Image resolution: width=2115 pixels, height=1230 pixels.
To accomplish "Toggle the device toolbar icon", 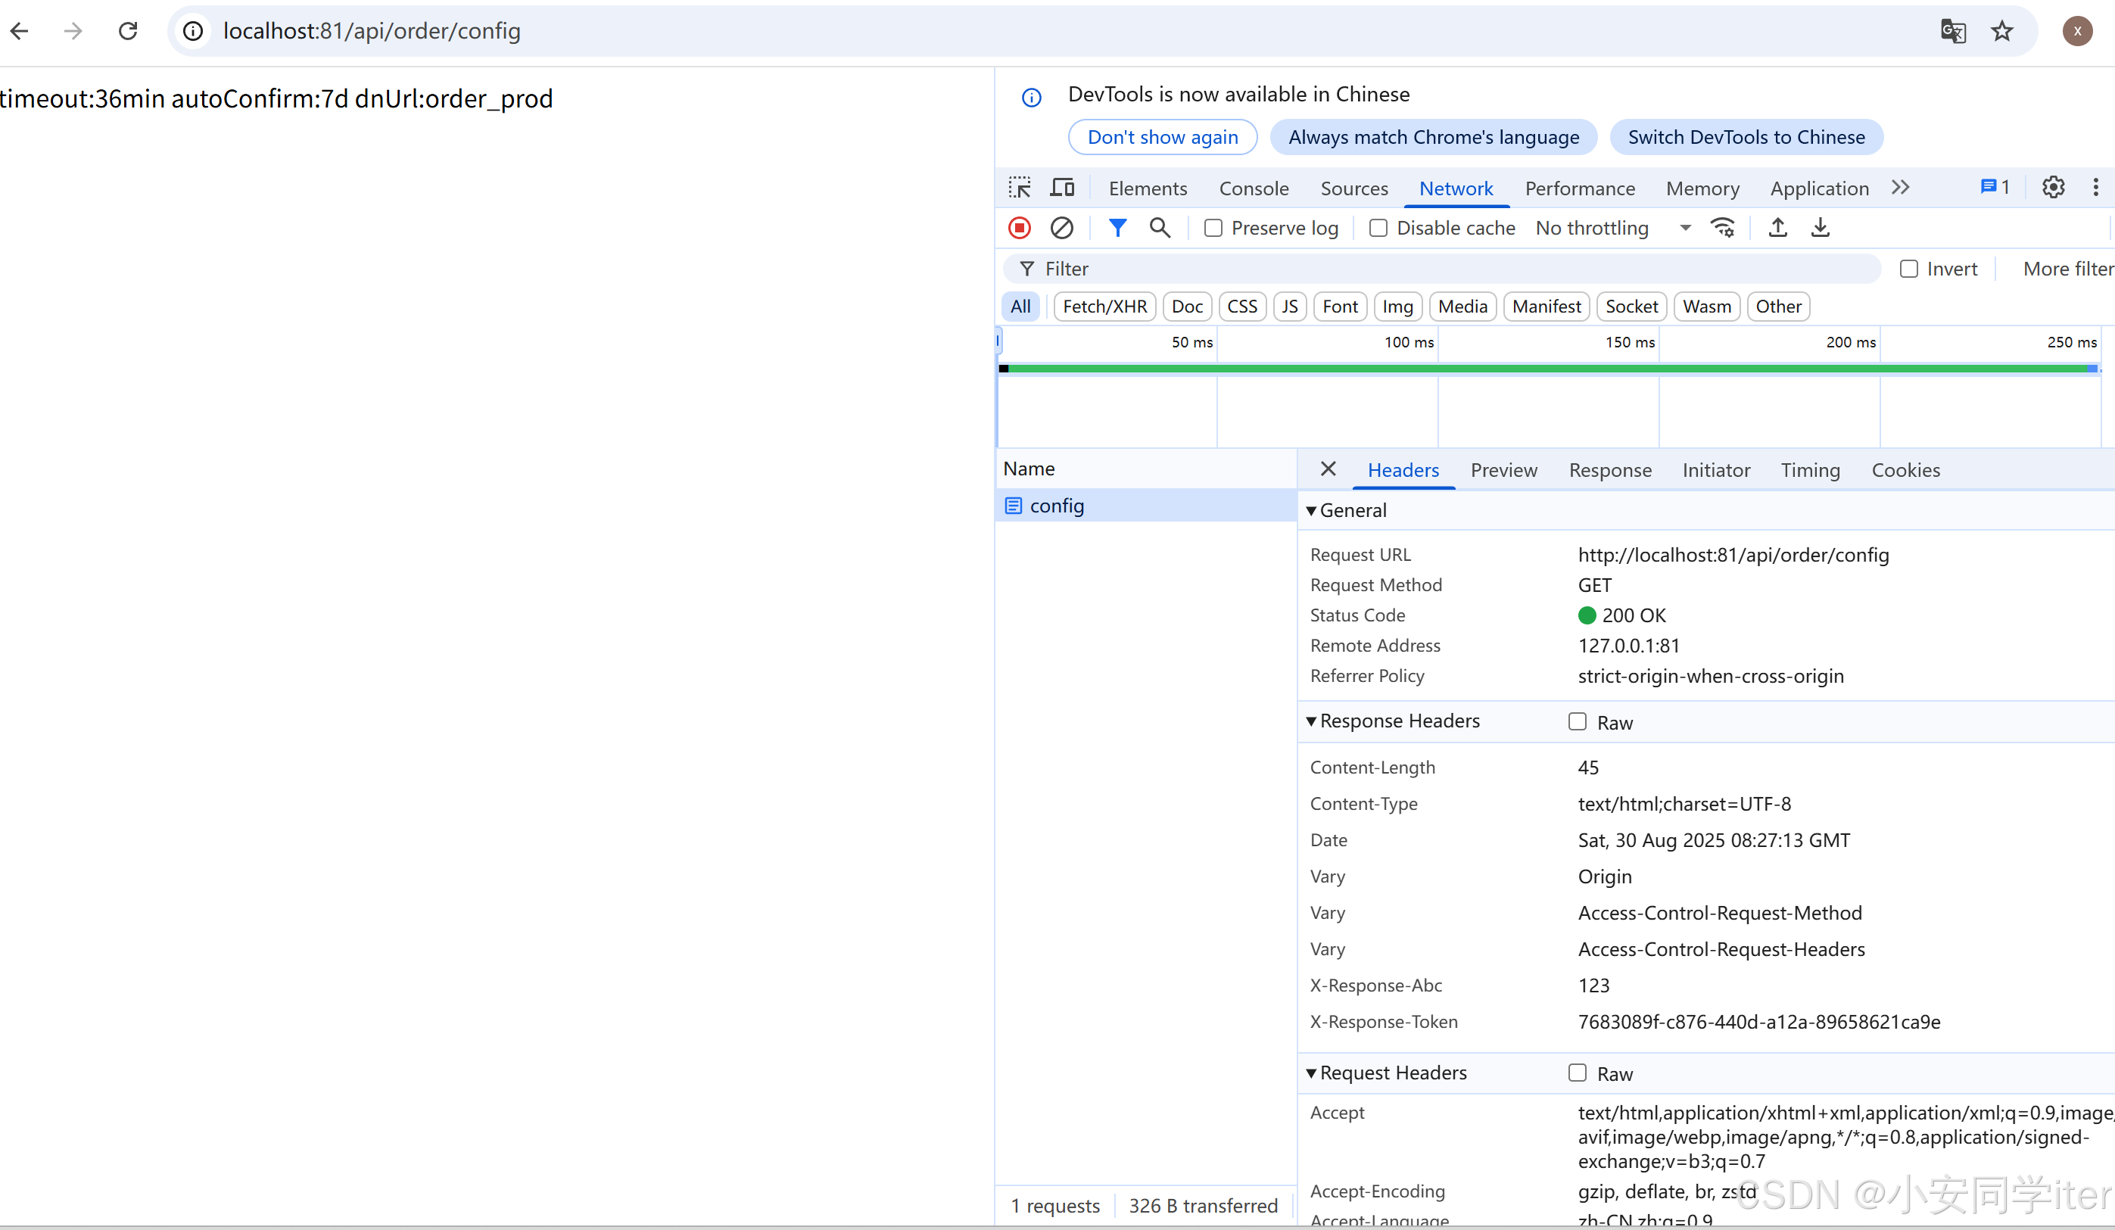I will click(x=1062, y=188).
